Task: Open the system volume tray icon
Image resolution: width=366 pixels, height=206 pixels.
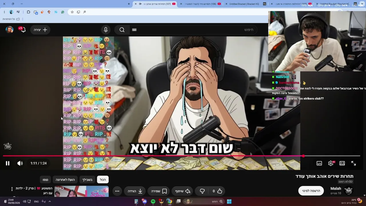Action: point(25,201)
